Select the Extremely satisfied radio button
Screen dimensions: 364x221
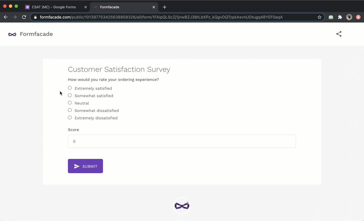(x=70, y=88)
